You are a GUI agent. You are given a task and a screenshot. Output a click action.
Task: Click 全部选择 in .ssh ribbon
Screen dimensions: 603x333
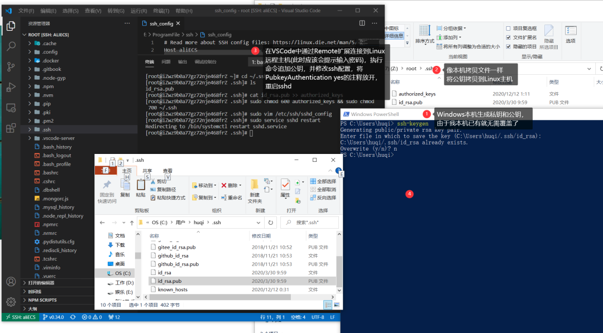pyautogui.click(x=323, y=181)
